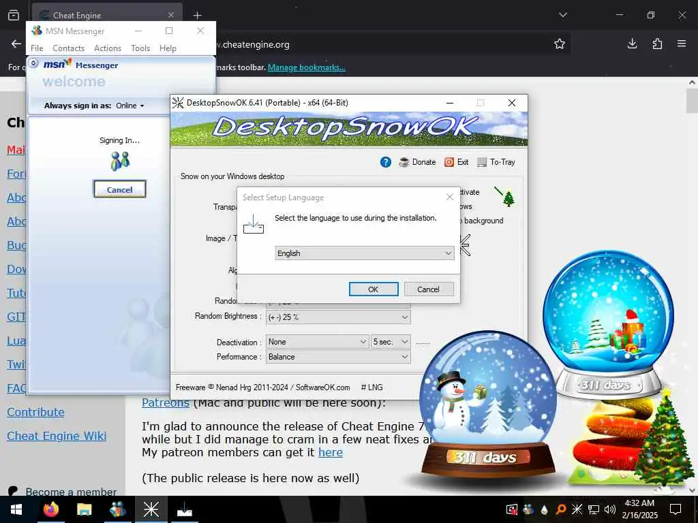Screen dimensions: 698x523
Task: Click the red Exit button in DesktopSnowOK
Action: coord(456,162)
